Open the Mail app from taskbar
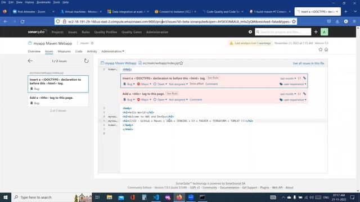360x202 pixels. pos(121,197)
